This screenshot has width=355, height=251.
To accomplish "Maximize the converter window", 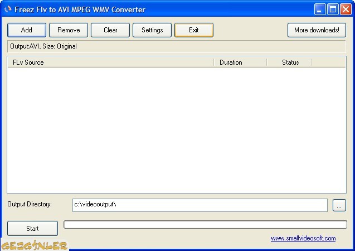I will pyautogui.click(x=333, y=9).
